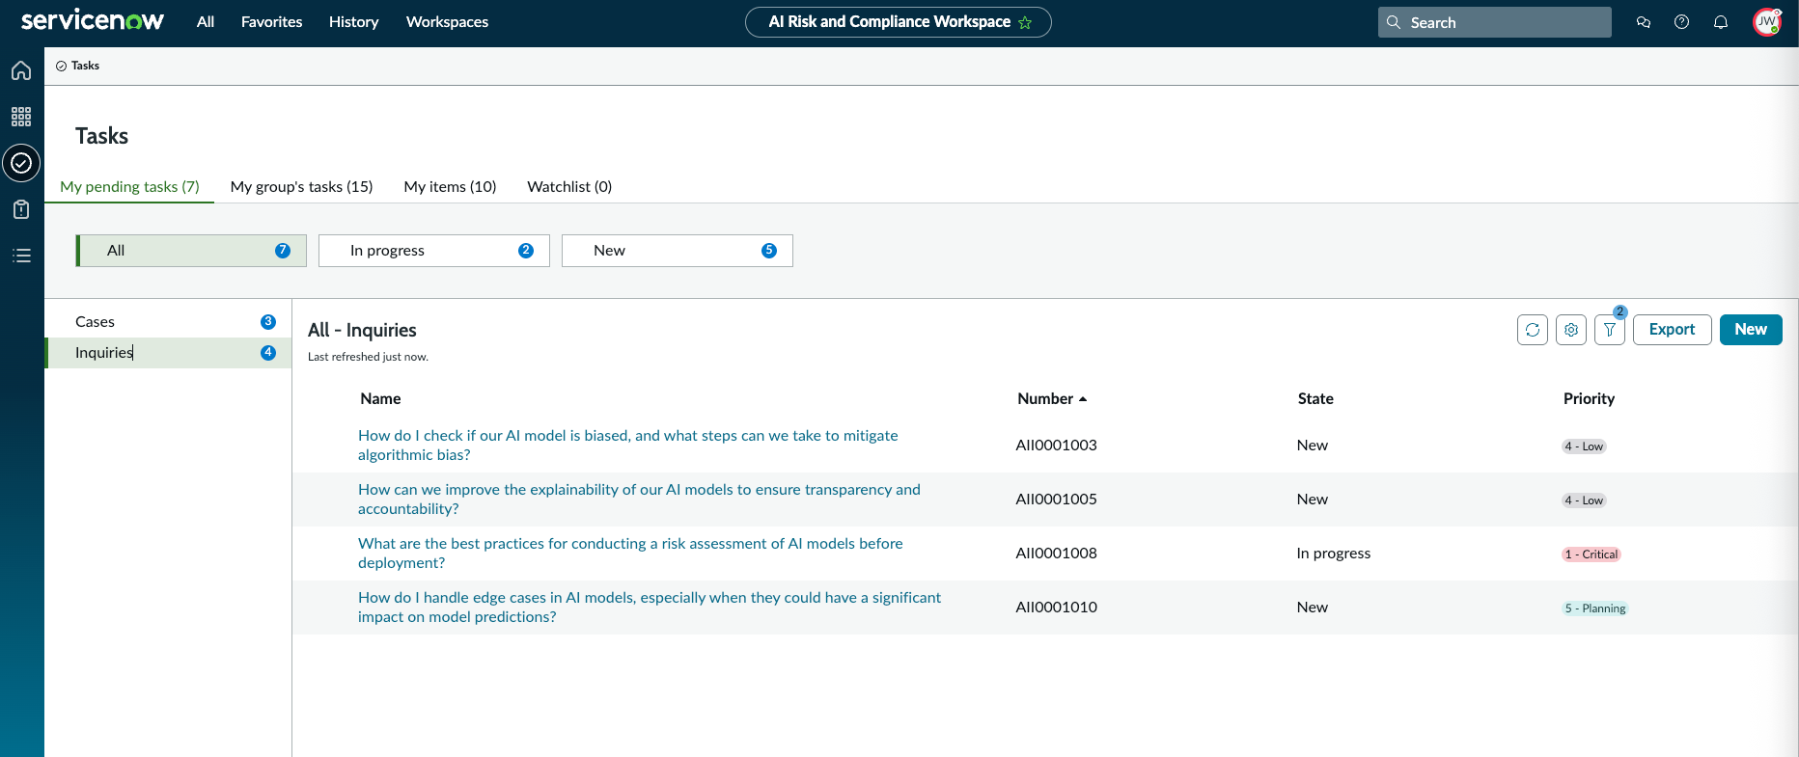
Task: Open the filter funnel icon
Action: coord(1610,330)
